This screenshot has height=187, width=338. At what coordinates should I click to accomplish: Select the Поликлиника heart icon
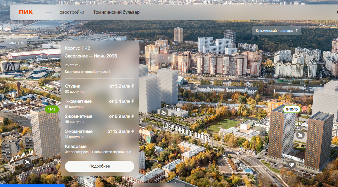[292, 165]
